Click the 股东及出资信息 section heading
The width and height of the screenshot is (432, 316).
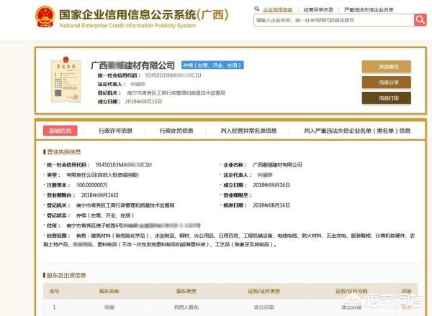click(x=66, y=275)
